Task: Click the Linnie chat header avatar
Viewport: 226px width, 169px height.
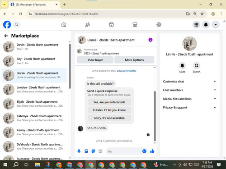Action: [x=82, y=40]
